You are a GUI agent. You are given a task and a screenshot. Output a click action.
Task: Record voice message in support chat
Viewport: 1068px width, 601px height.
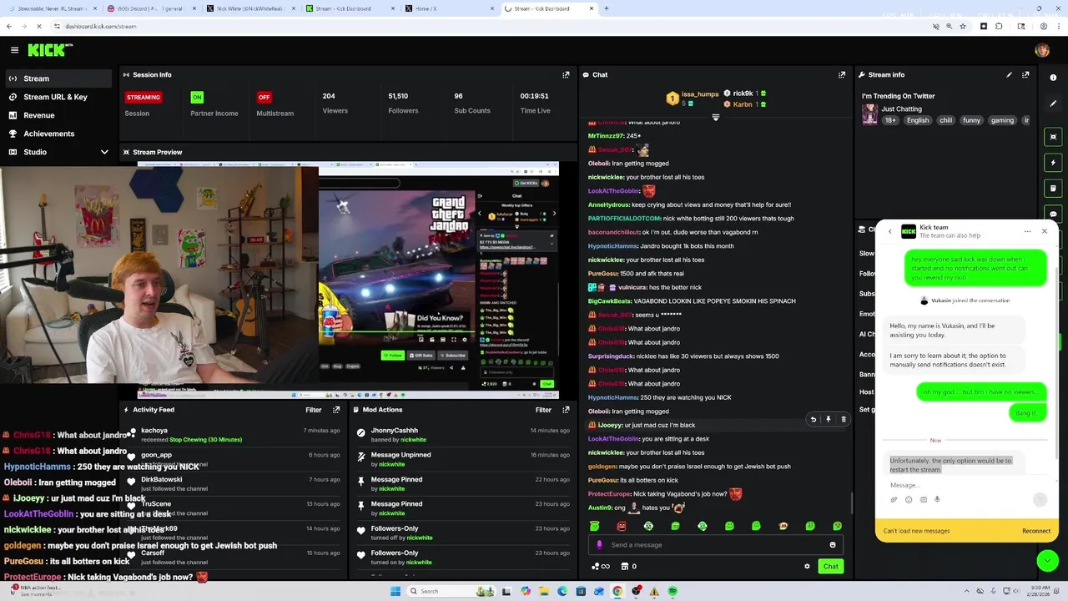937,499
